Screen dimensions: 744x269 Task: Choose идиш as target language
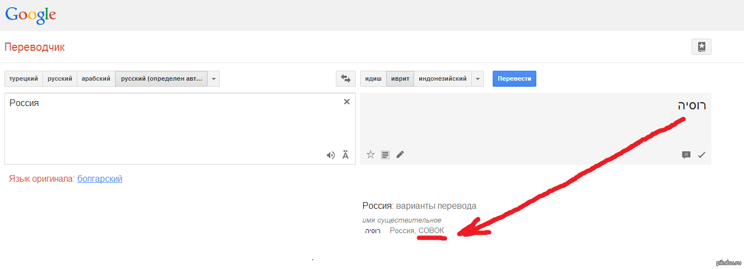tap(373, 79)
